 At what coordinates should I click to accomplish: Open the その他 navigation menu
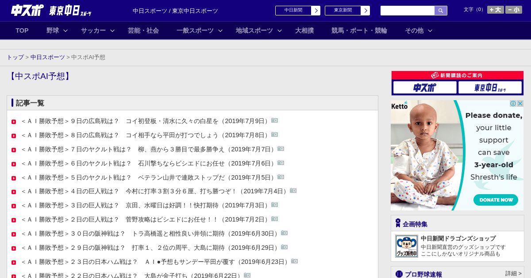tap(414, 30)
